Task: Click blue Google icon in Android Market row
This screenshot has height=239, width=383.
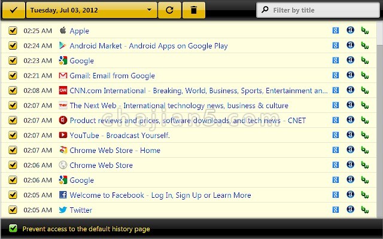Action: 336,45
